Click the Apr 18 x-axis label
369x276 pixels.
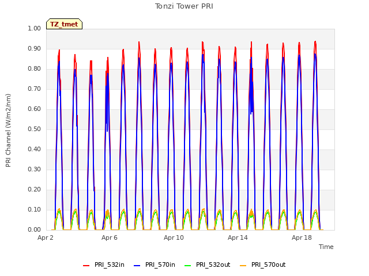point(302,237)
